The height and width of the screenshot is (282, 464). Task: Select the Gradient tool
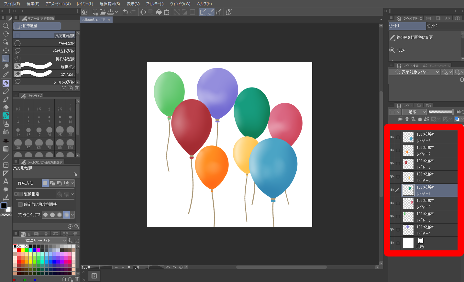[x=6, y=149]
